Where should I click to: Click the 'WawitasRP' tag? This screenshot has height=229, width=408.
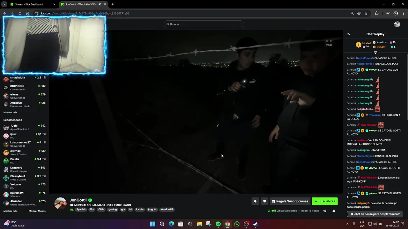pyautogui.click(x=167, y=210)
